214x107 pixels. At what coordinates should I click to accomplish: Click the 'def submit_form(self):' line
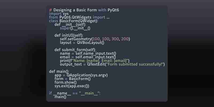pos(75,50)
